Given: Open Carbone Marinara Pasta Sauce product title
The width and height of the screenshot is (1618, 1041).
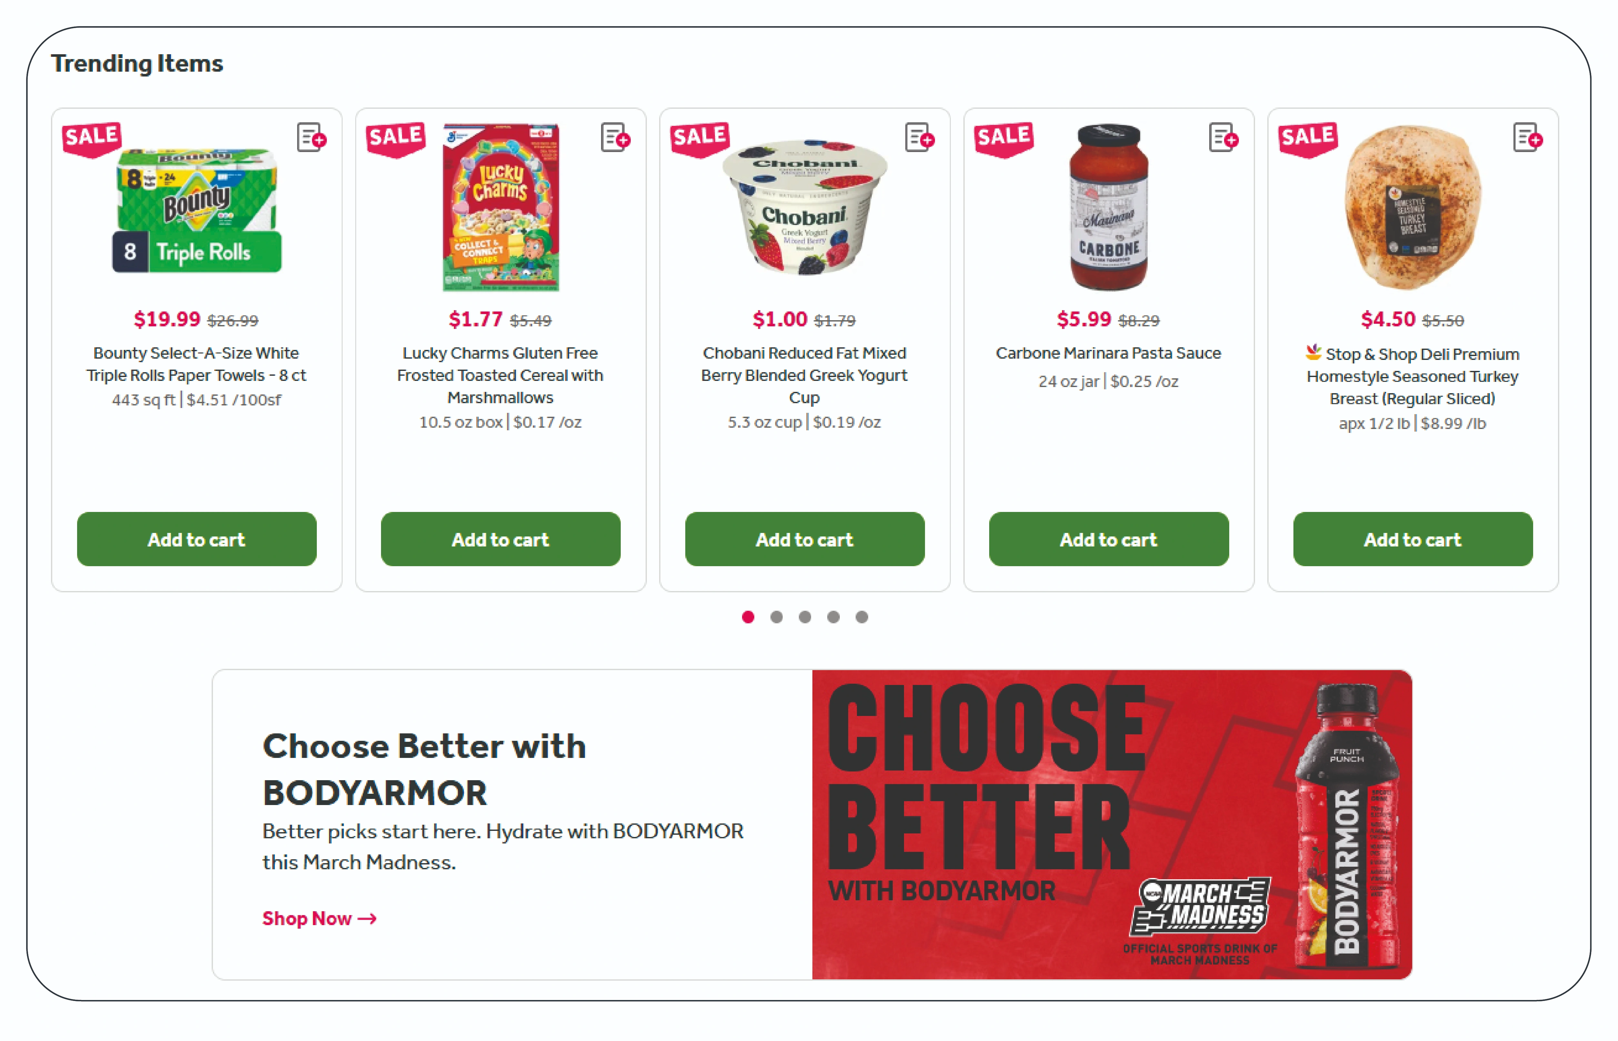Looking at the screenshot, I should tap(1108, 353).
